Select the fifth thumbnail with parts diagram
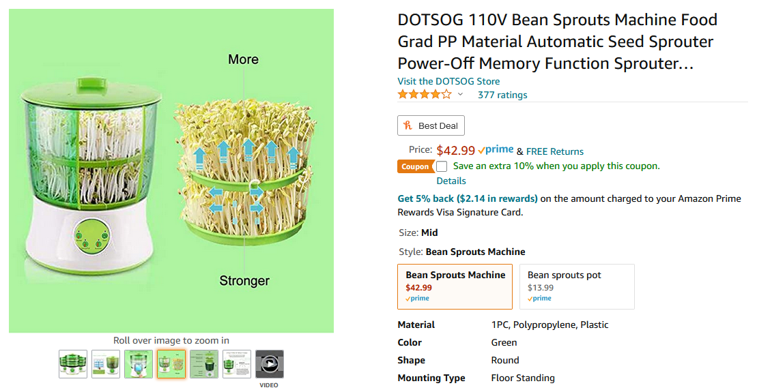 pos(204,364)
